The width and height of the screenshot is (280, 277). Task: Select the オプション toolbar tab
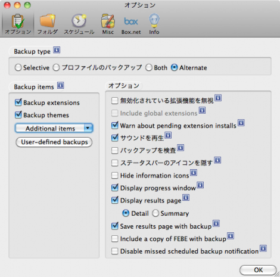[18, 24]
